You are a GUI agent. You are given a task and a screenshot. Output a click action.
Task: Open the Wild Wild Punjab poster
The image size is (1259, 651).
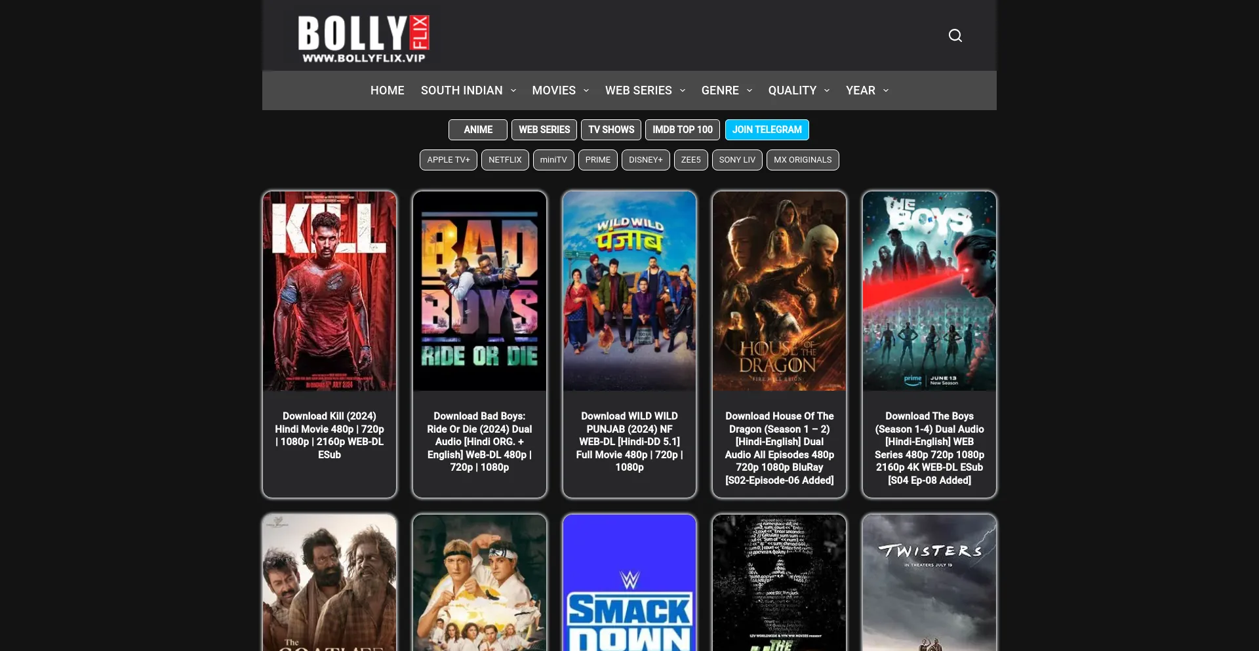[x=629, y=291]
